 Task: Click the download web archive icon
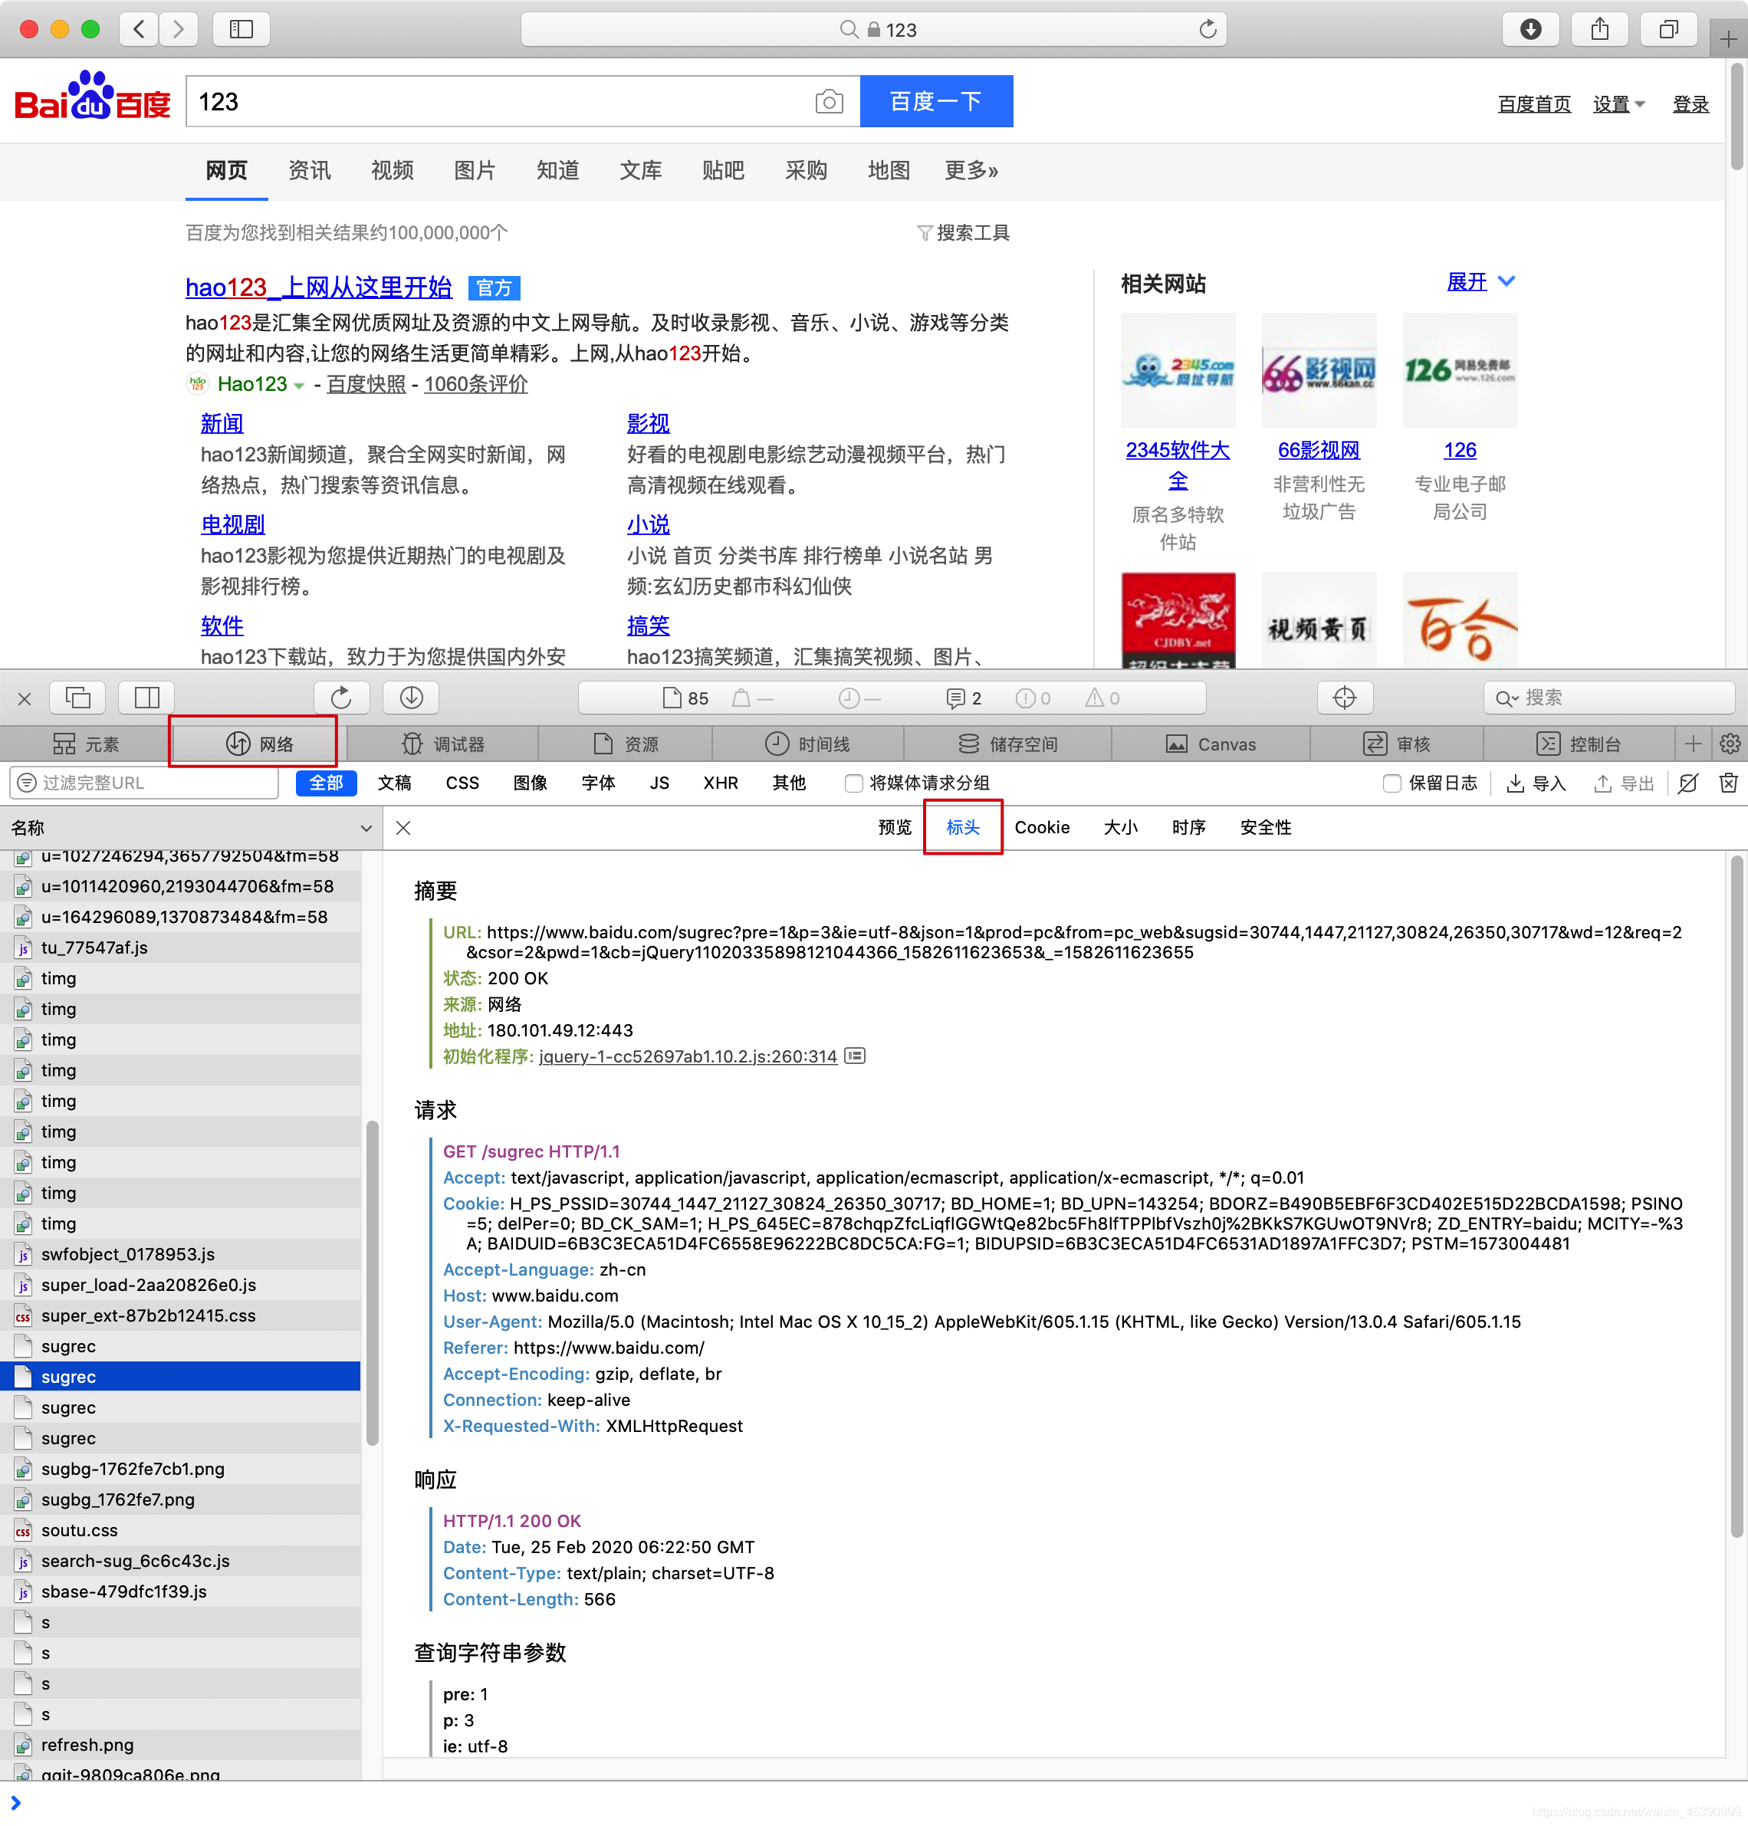click(411, 698)
